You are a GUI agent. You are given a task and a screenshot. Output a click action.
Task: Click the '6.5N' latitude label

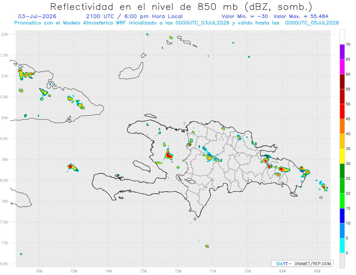pos(4,264)
